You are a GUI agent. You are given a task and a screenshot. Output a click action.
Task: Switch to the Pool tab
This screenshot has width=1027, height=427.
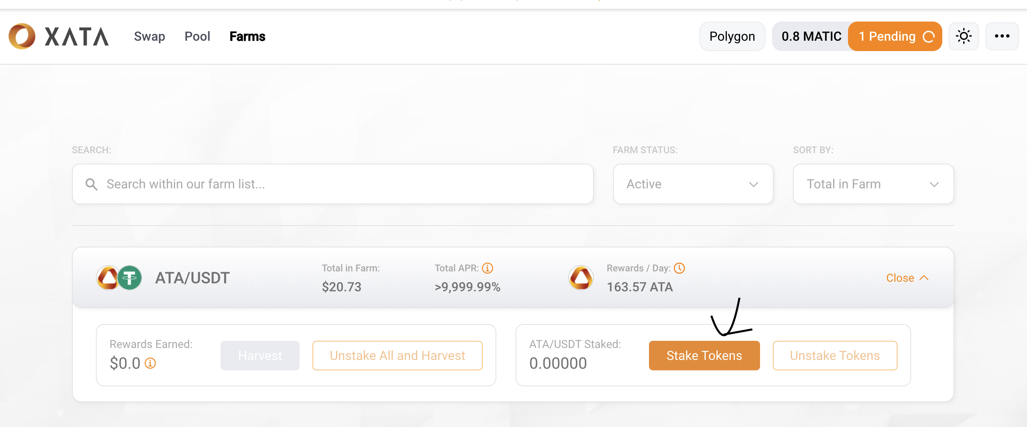pyautogui.click(x=197, y=36)
